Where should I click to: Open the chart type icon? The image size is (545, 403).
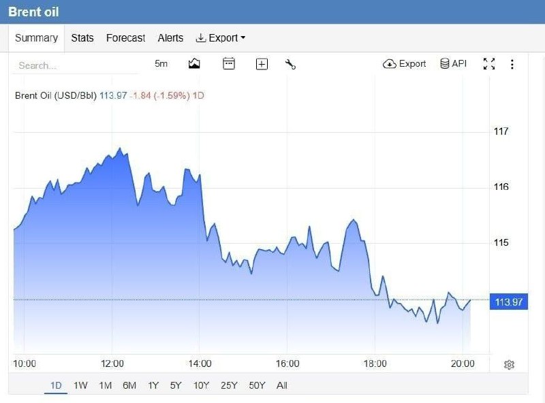pos(194,63)
